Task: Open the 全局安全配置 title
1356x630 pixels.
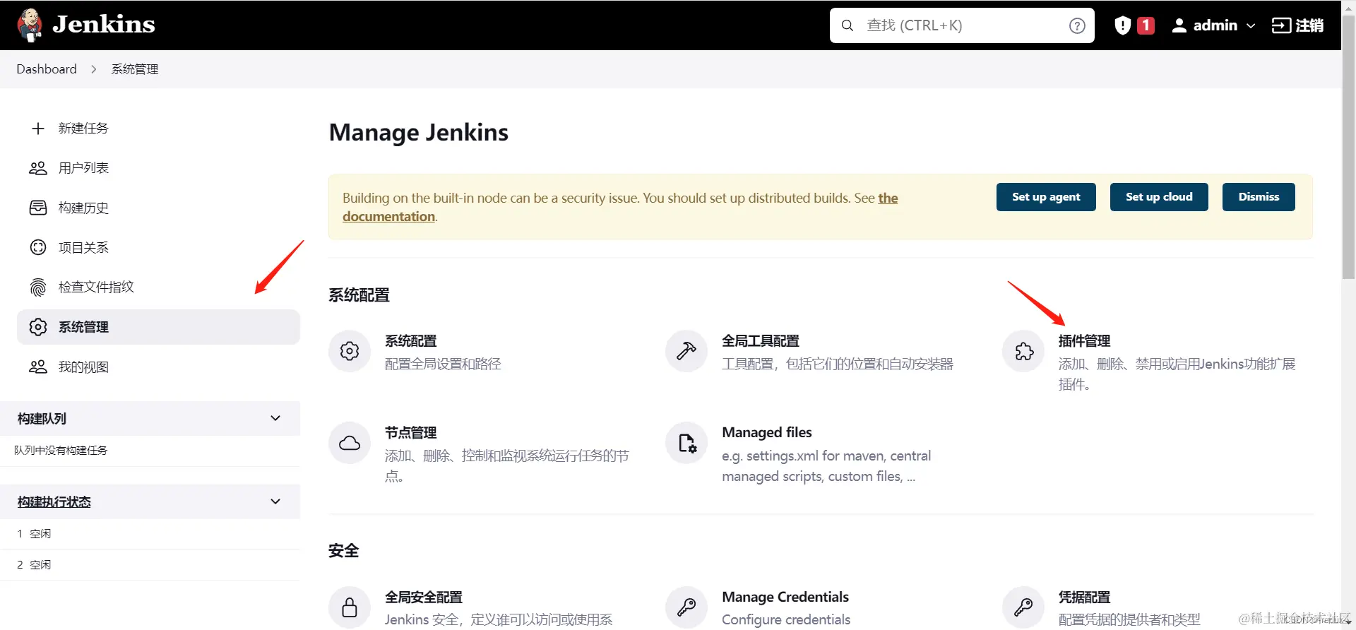Action: tap(424, 598)
